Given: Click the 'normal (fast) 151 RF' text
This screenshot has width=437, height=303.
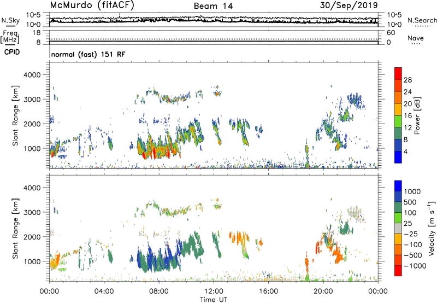Looking at the screenshot, I should tap(88, 54).
